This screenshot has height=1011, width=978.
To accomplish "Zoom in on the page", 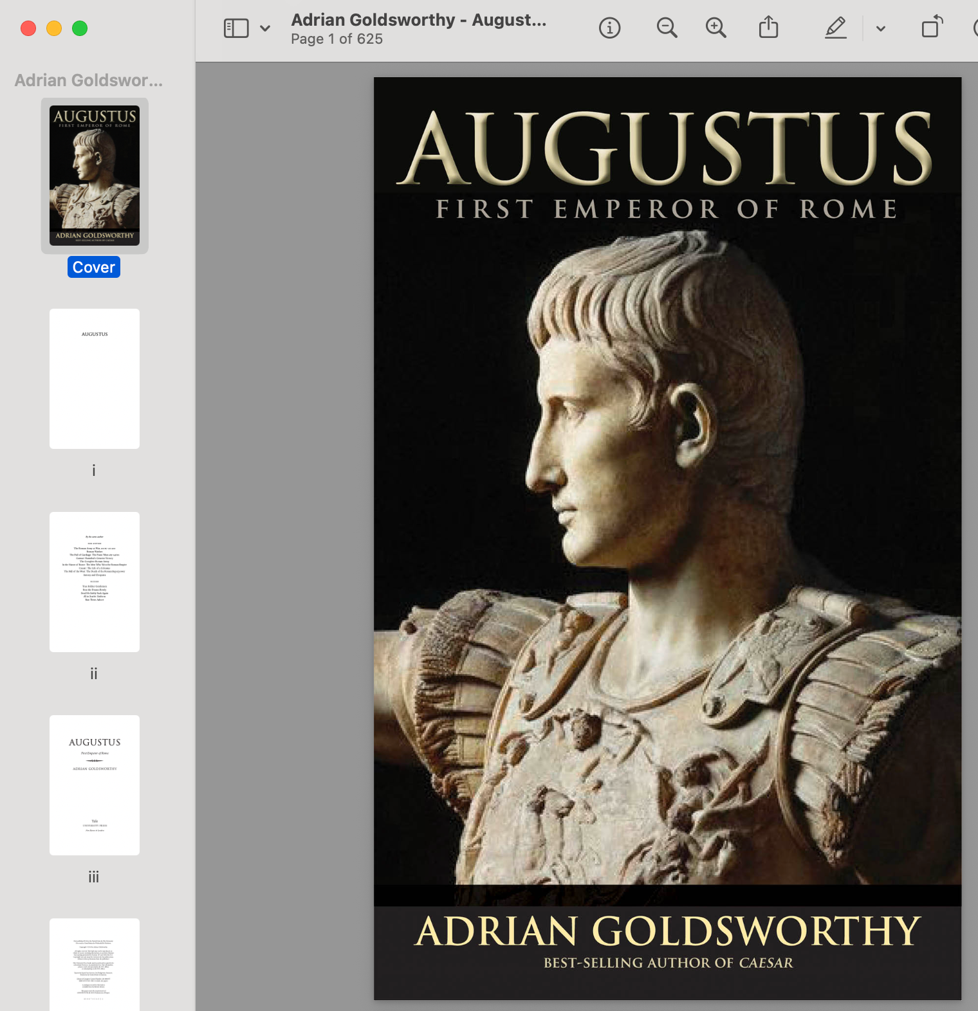I will [715, 28].
